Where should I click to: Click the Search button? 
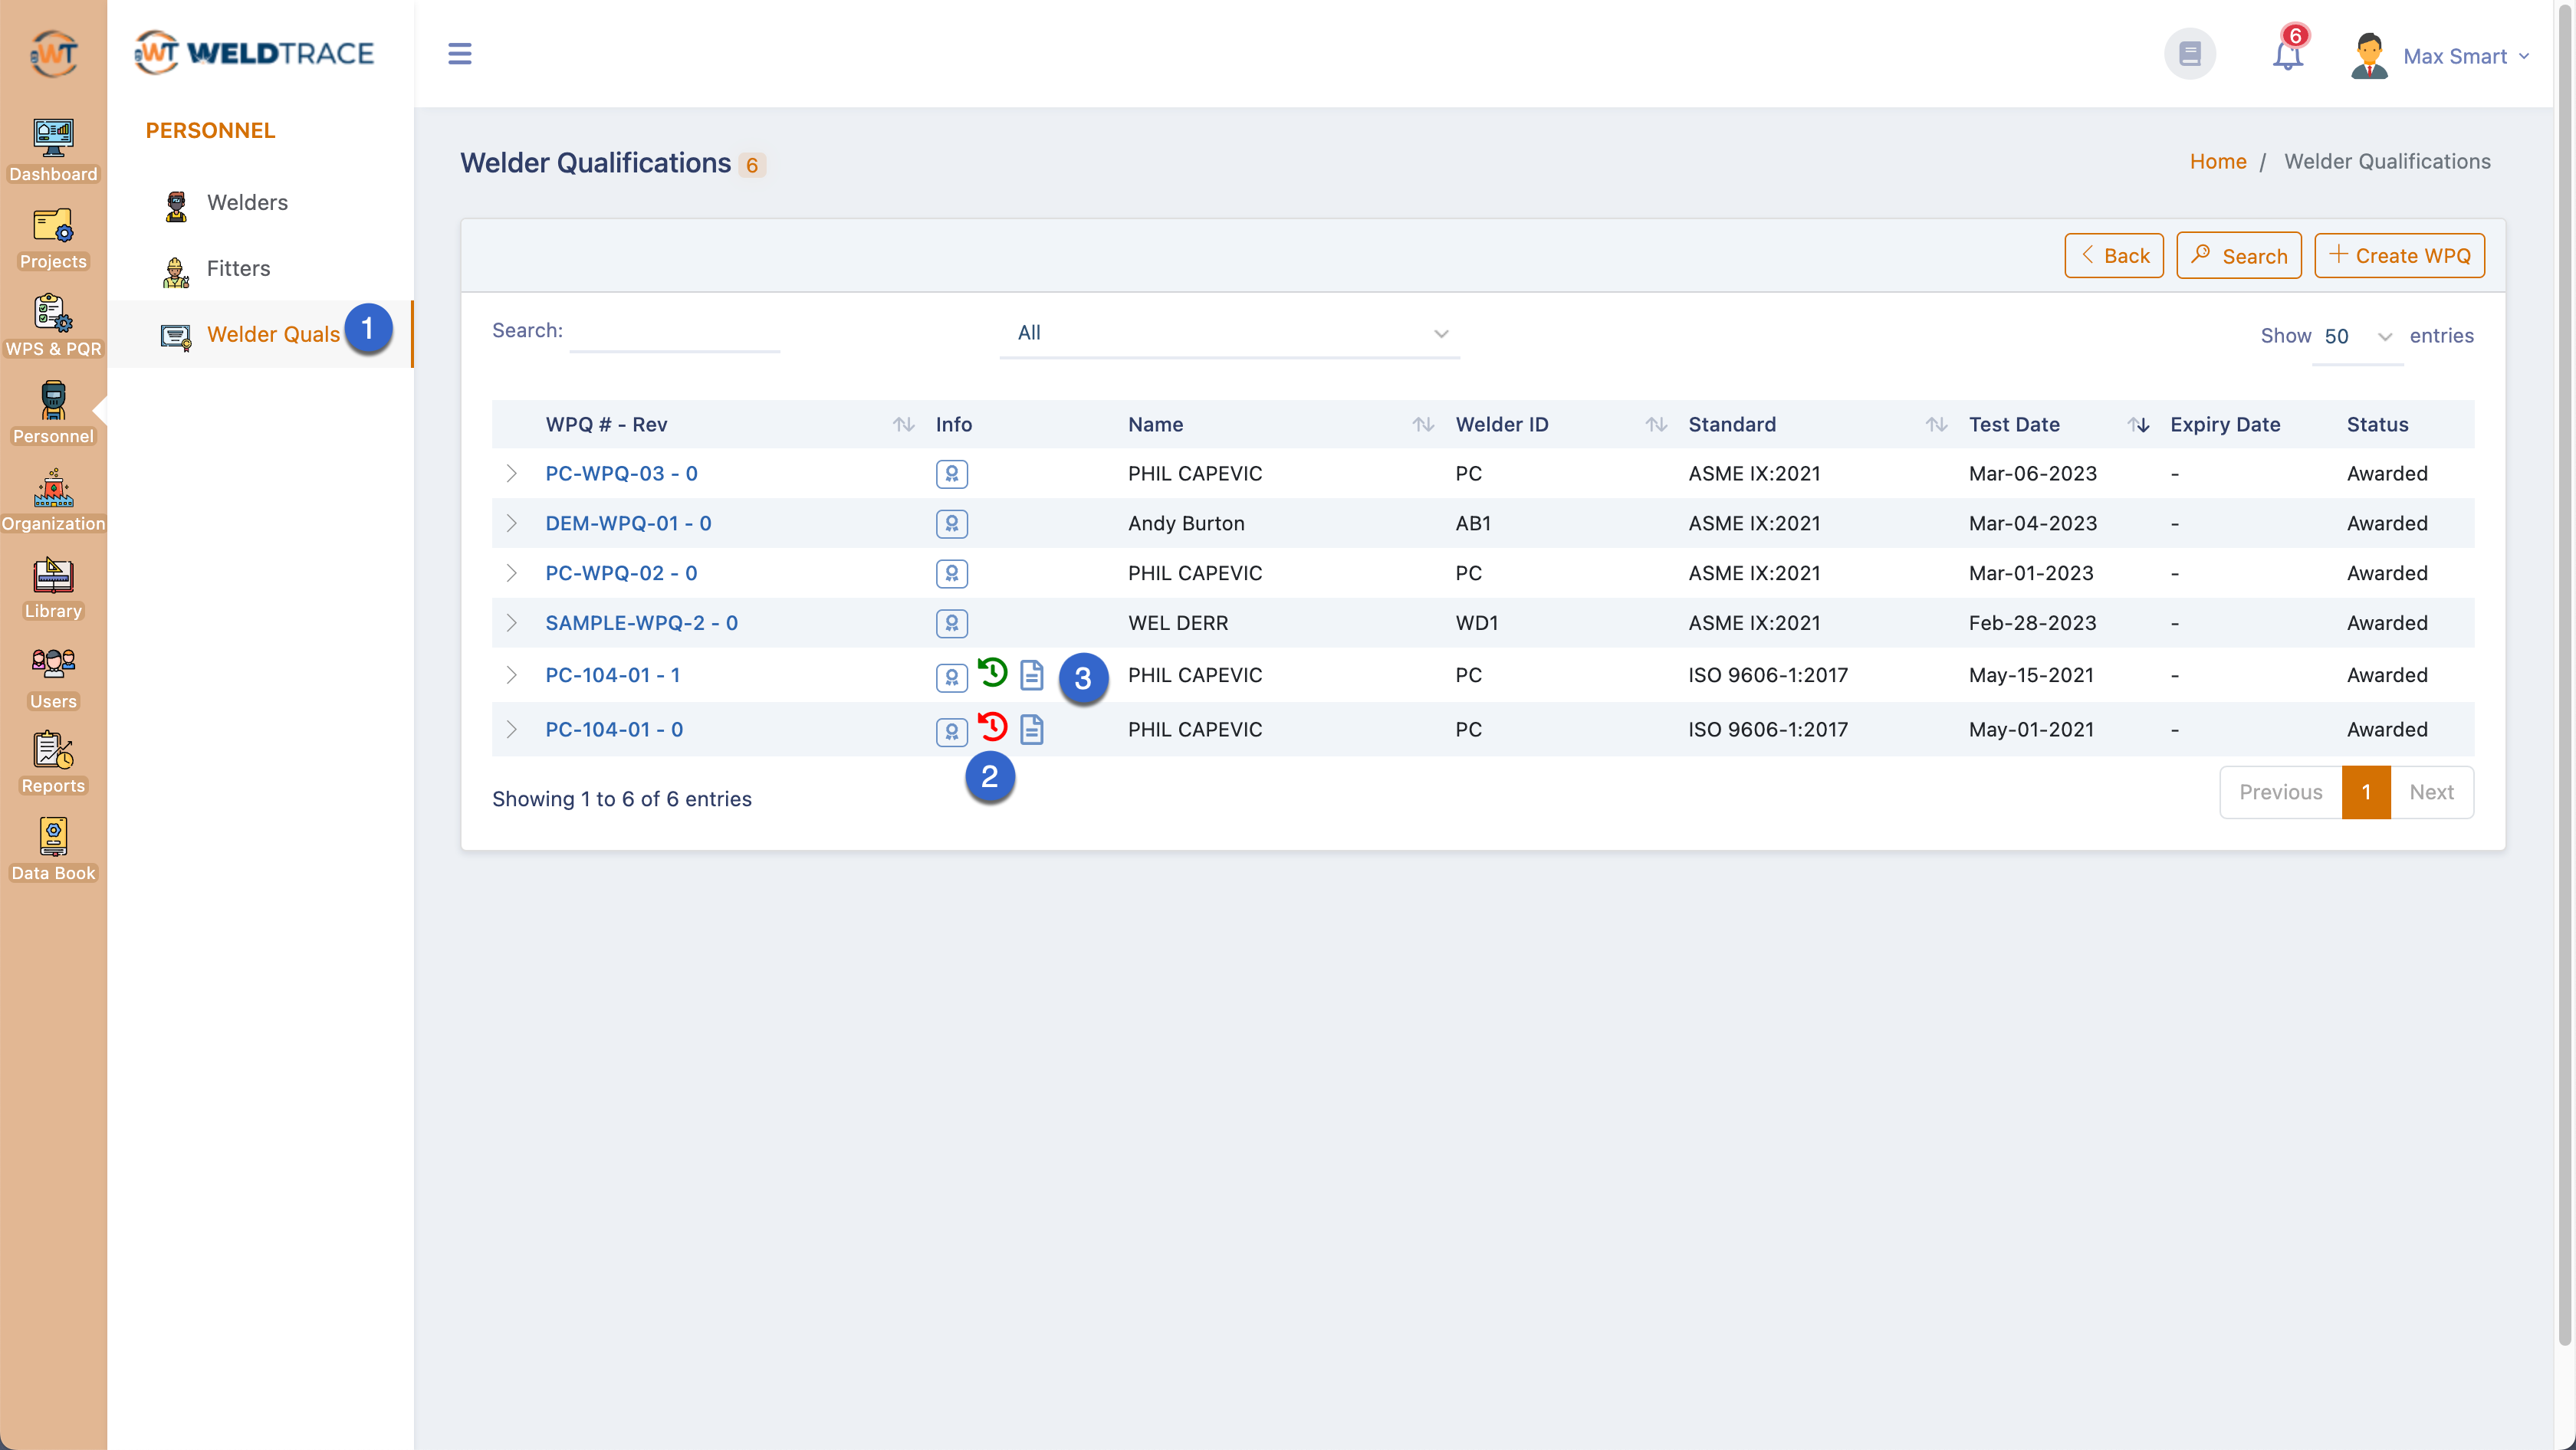(2238, 256)
